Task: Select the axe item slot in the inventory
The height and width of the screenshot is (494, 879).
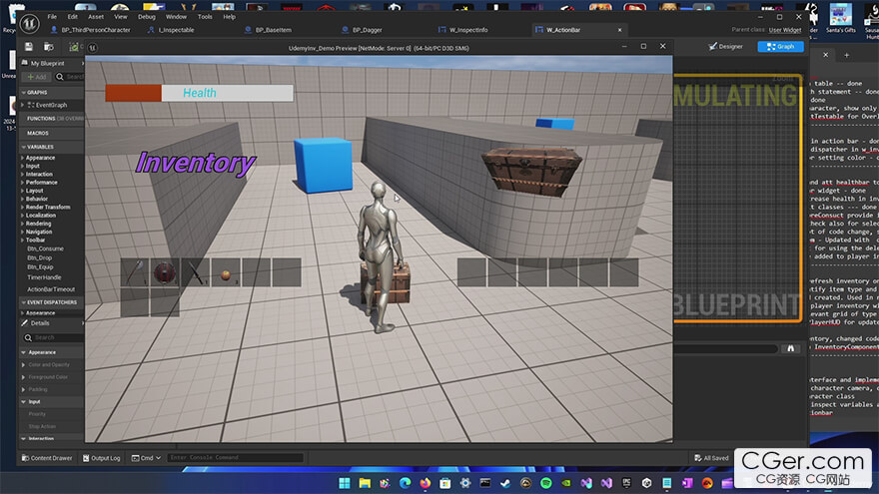Action: [135, 272]
